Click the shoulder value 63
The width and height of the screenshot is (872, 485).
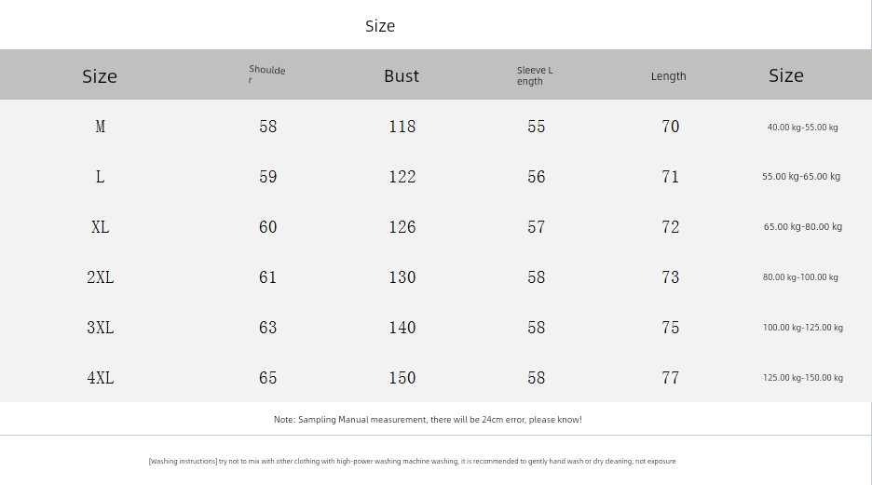coord(267,328)
